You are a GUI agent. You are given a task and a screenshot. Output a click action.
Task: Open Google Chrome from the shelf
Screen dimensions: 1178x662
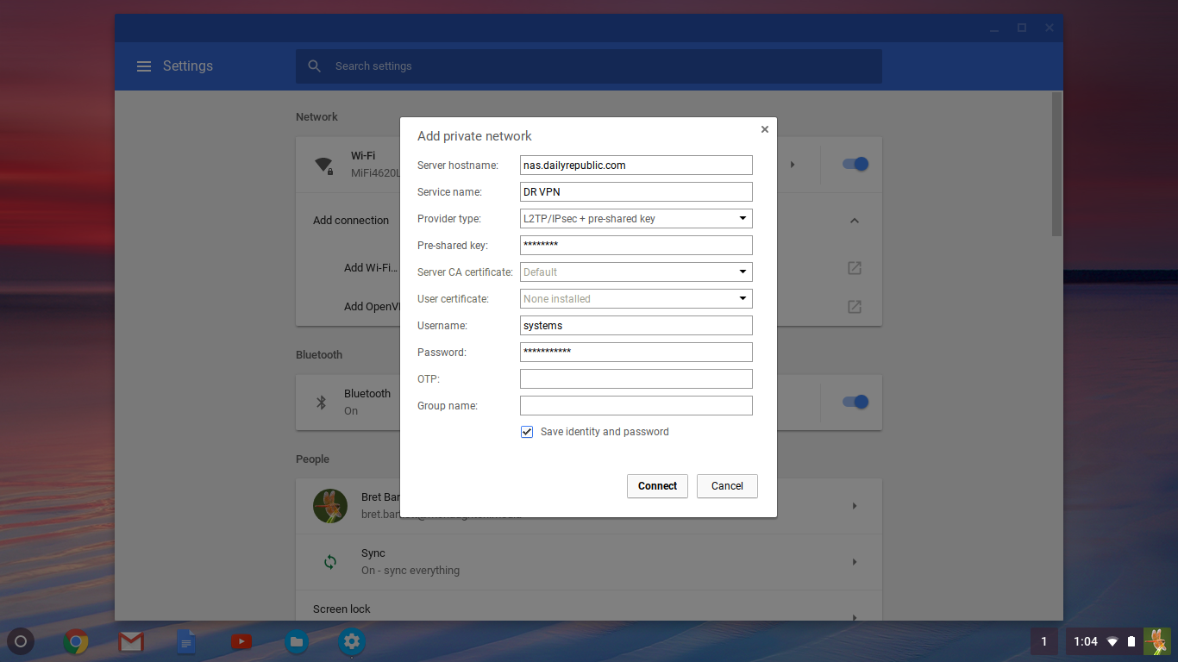coord(76,641)
